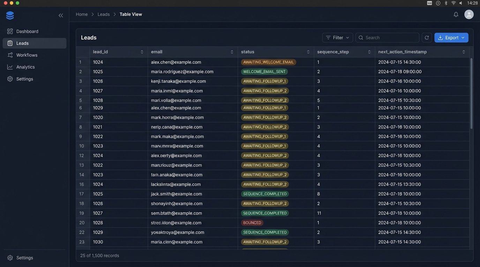The image size is (480, 267).
Task: Collapse the sidebar with double chevron icon
Action: click(x=61, y=15)
